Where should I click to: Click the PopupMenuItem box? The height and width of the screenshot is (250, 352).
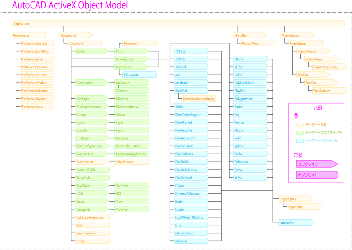329,67
